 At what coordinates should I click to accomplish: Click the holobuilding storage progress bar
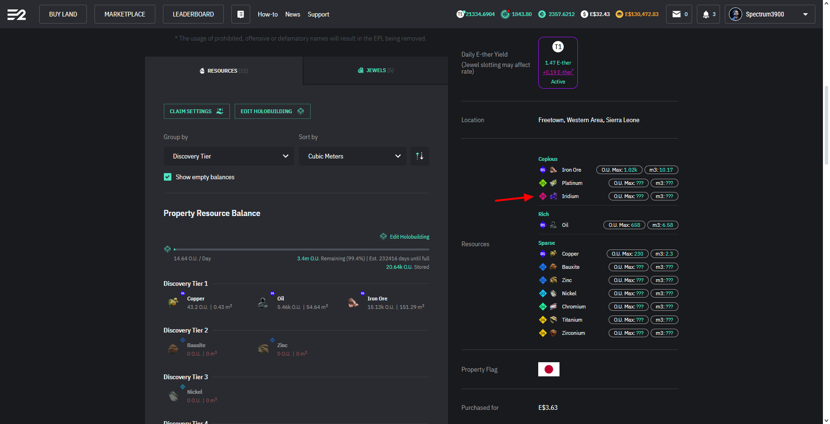coord(301,249)
